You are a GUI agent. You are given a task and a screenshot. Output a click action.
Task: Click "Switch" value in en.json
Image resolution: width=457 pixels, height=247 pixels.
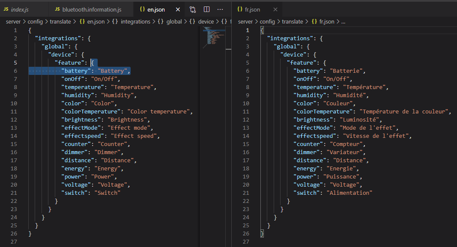(x=107, y=193)
